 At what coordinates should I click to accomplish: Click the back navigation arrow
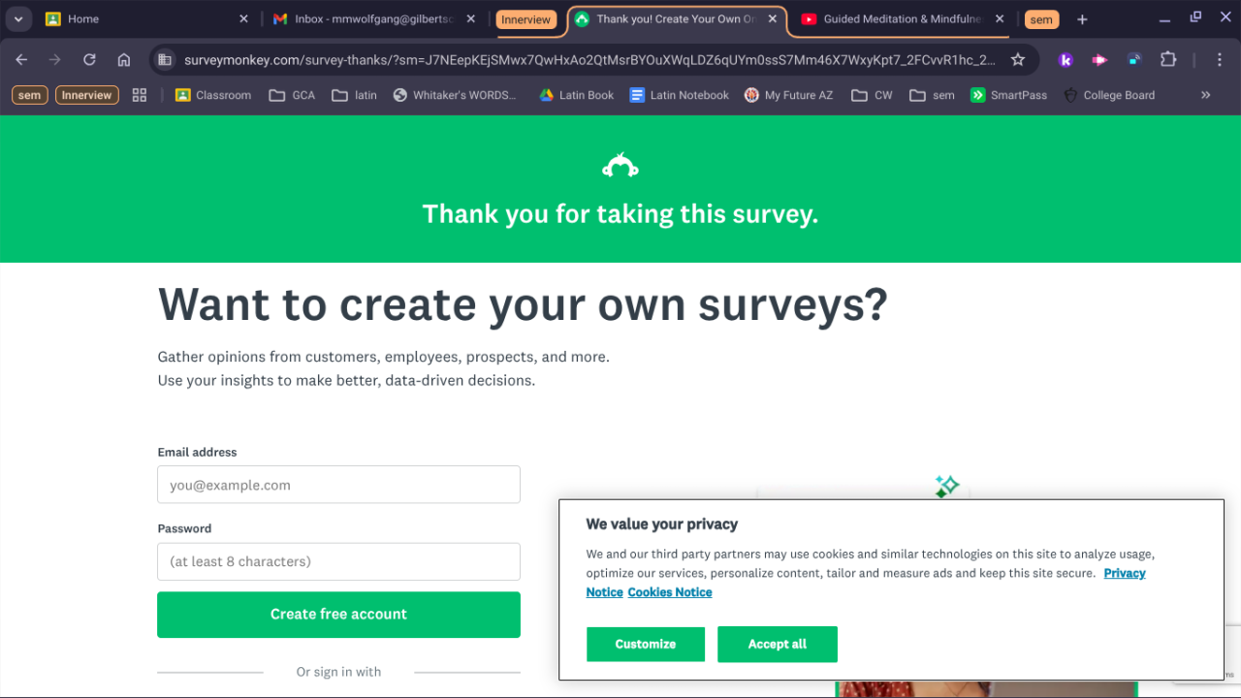(x=21, y=60)
